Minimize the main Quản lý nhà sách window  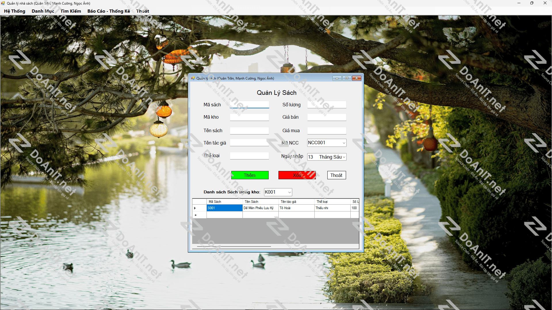coord(519,3)
